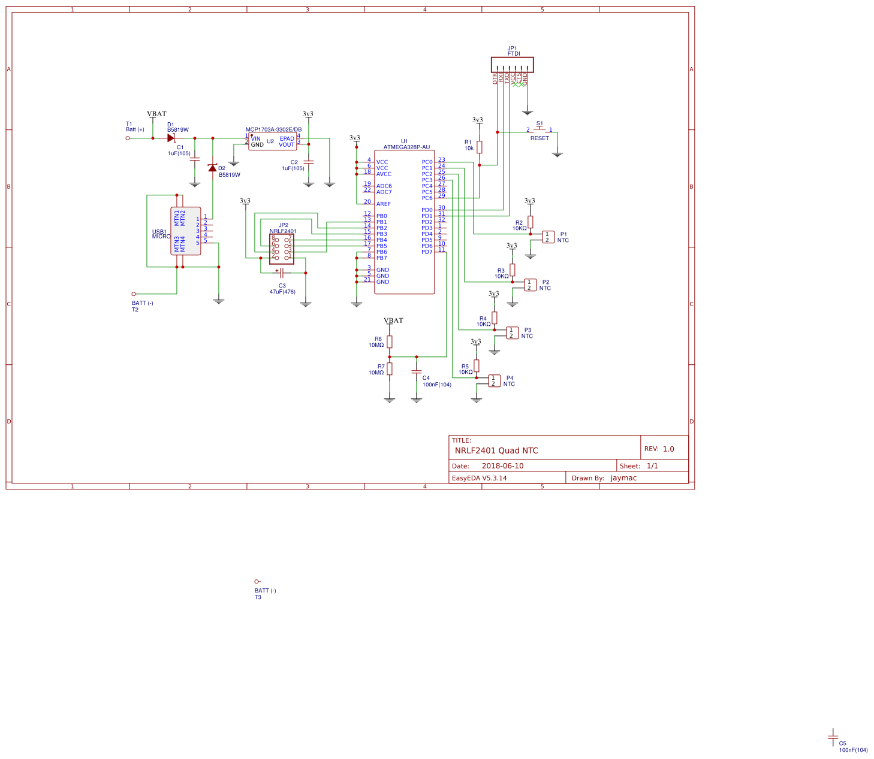The height and width of the screenshot is (759, 874).
Task: Select diode D2 below C1
Action: (x=213, y=168)
